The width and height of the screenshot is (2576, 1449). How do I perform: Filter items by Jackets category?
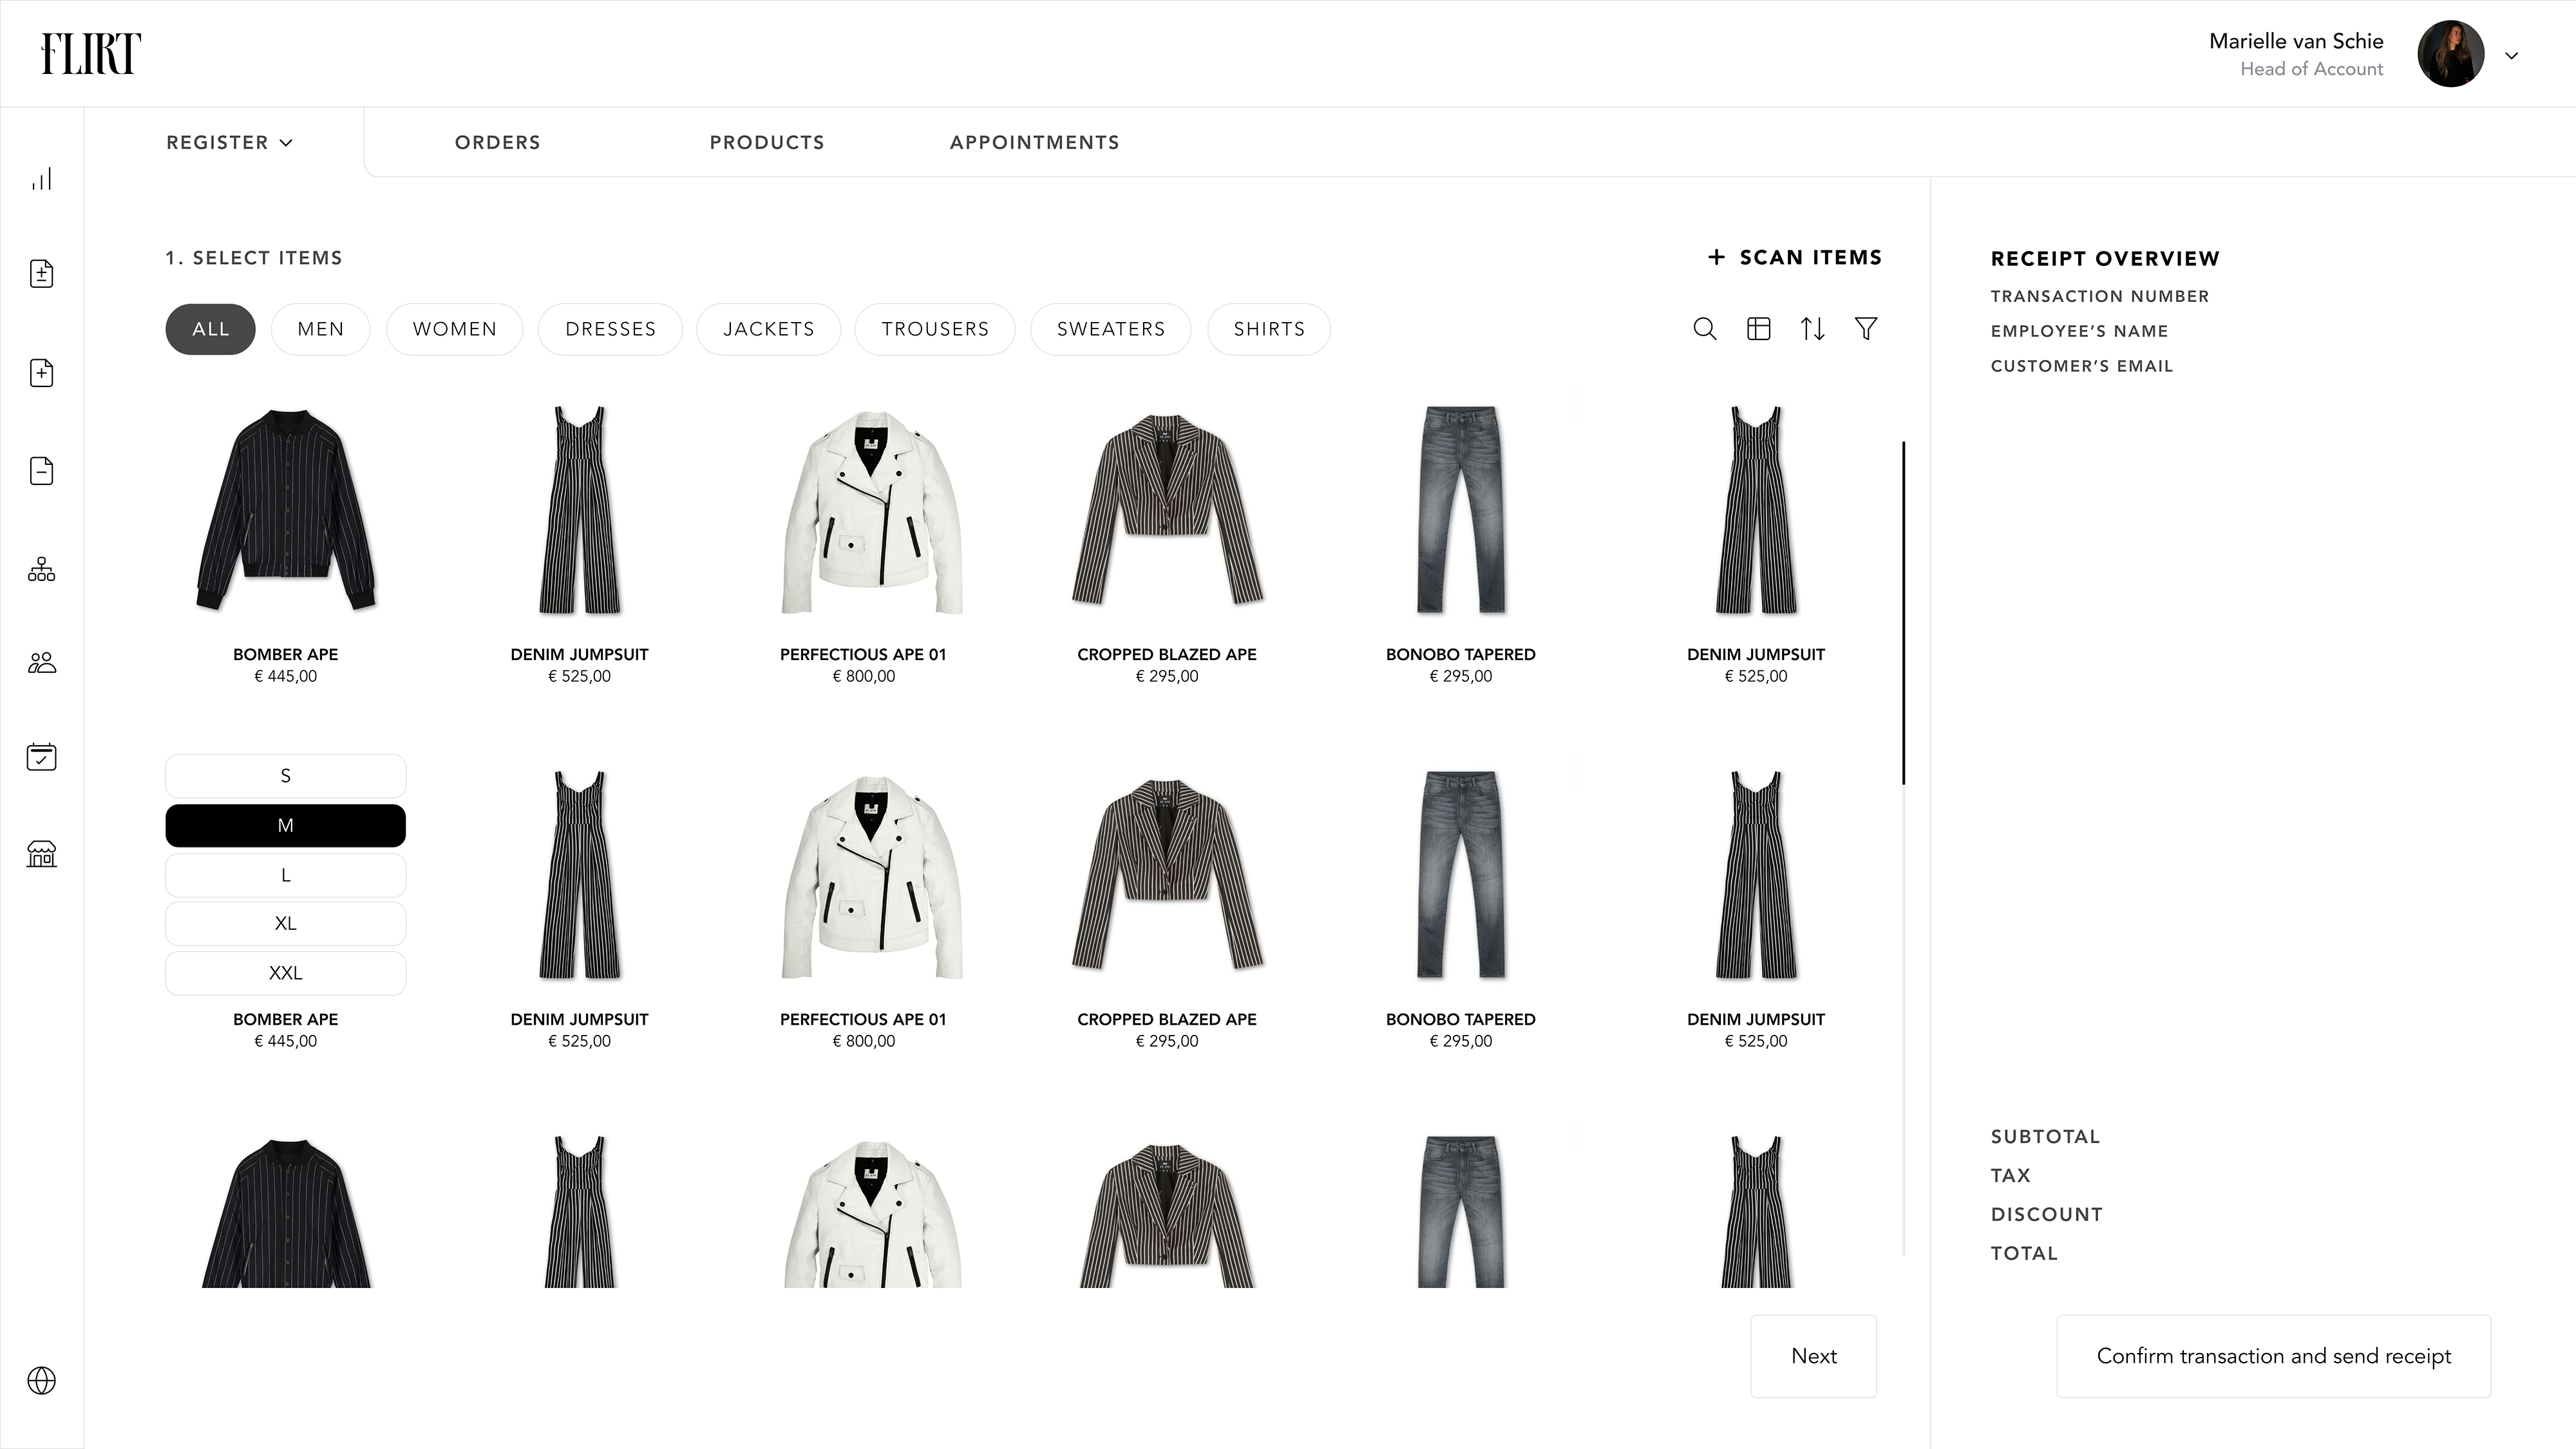768,329
